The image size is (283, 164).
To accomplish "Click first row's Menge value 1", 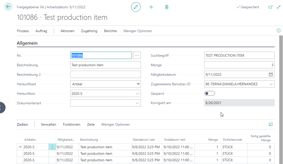I will [x=208, y=147].
